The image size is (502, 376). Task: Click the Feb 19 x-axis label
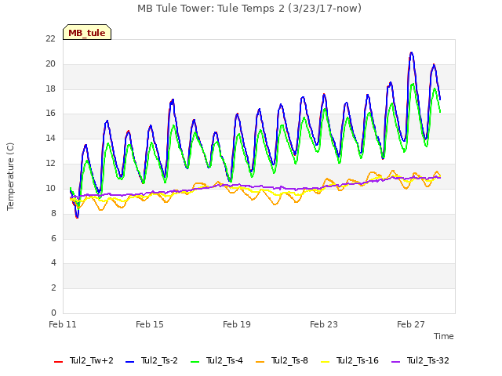(237, 324)
